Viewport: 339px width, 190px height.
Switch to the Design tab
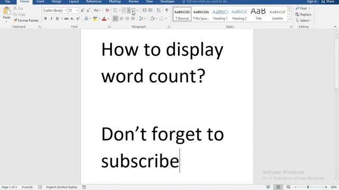pyautogui.click(x=57, y=2)
